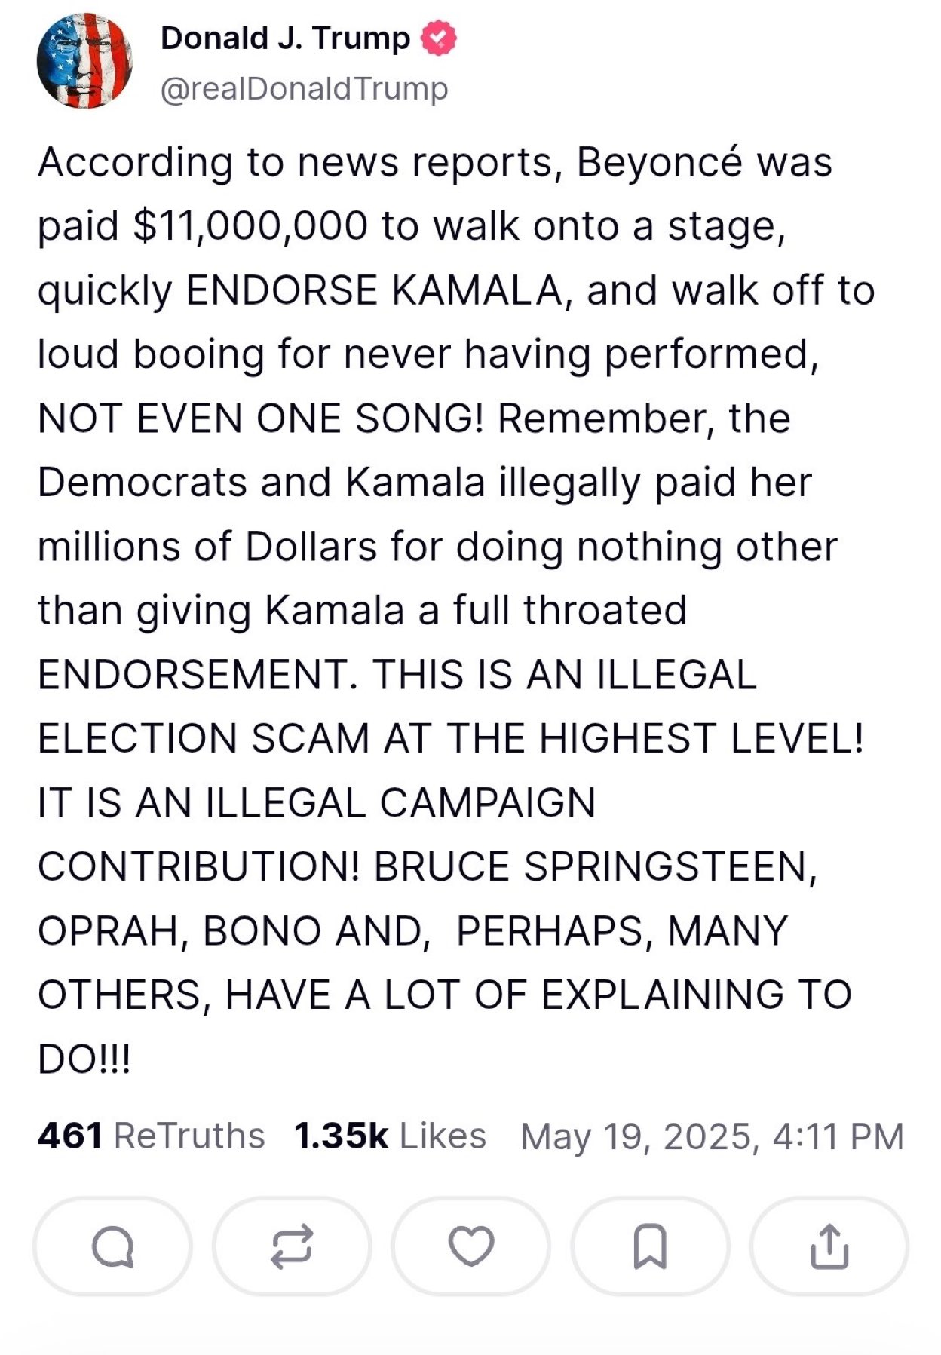Click the red verified badge
The height and width of the screenshot is (1355, 941).
click(x=438, y=38)
